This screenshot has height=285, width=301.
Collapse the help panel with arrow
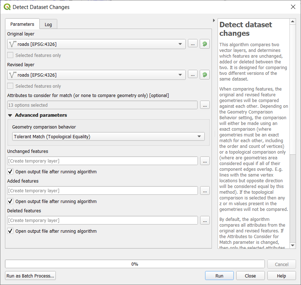coord(214,20)
